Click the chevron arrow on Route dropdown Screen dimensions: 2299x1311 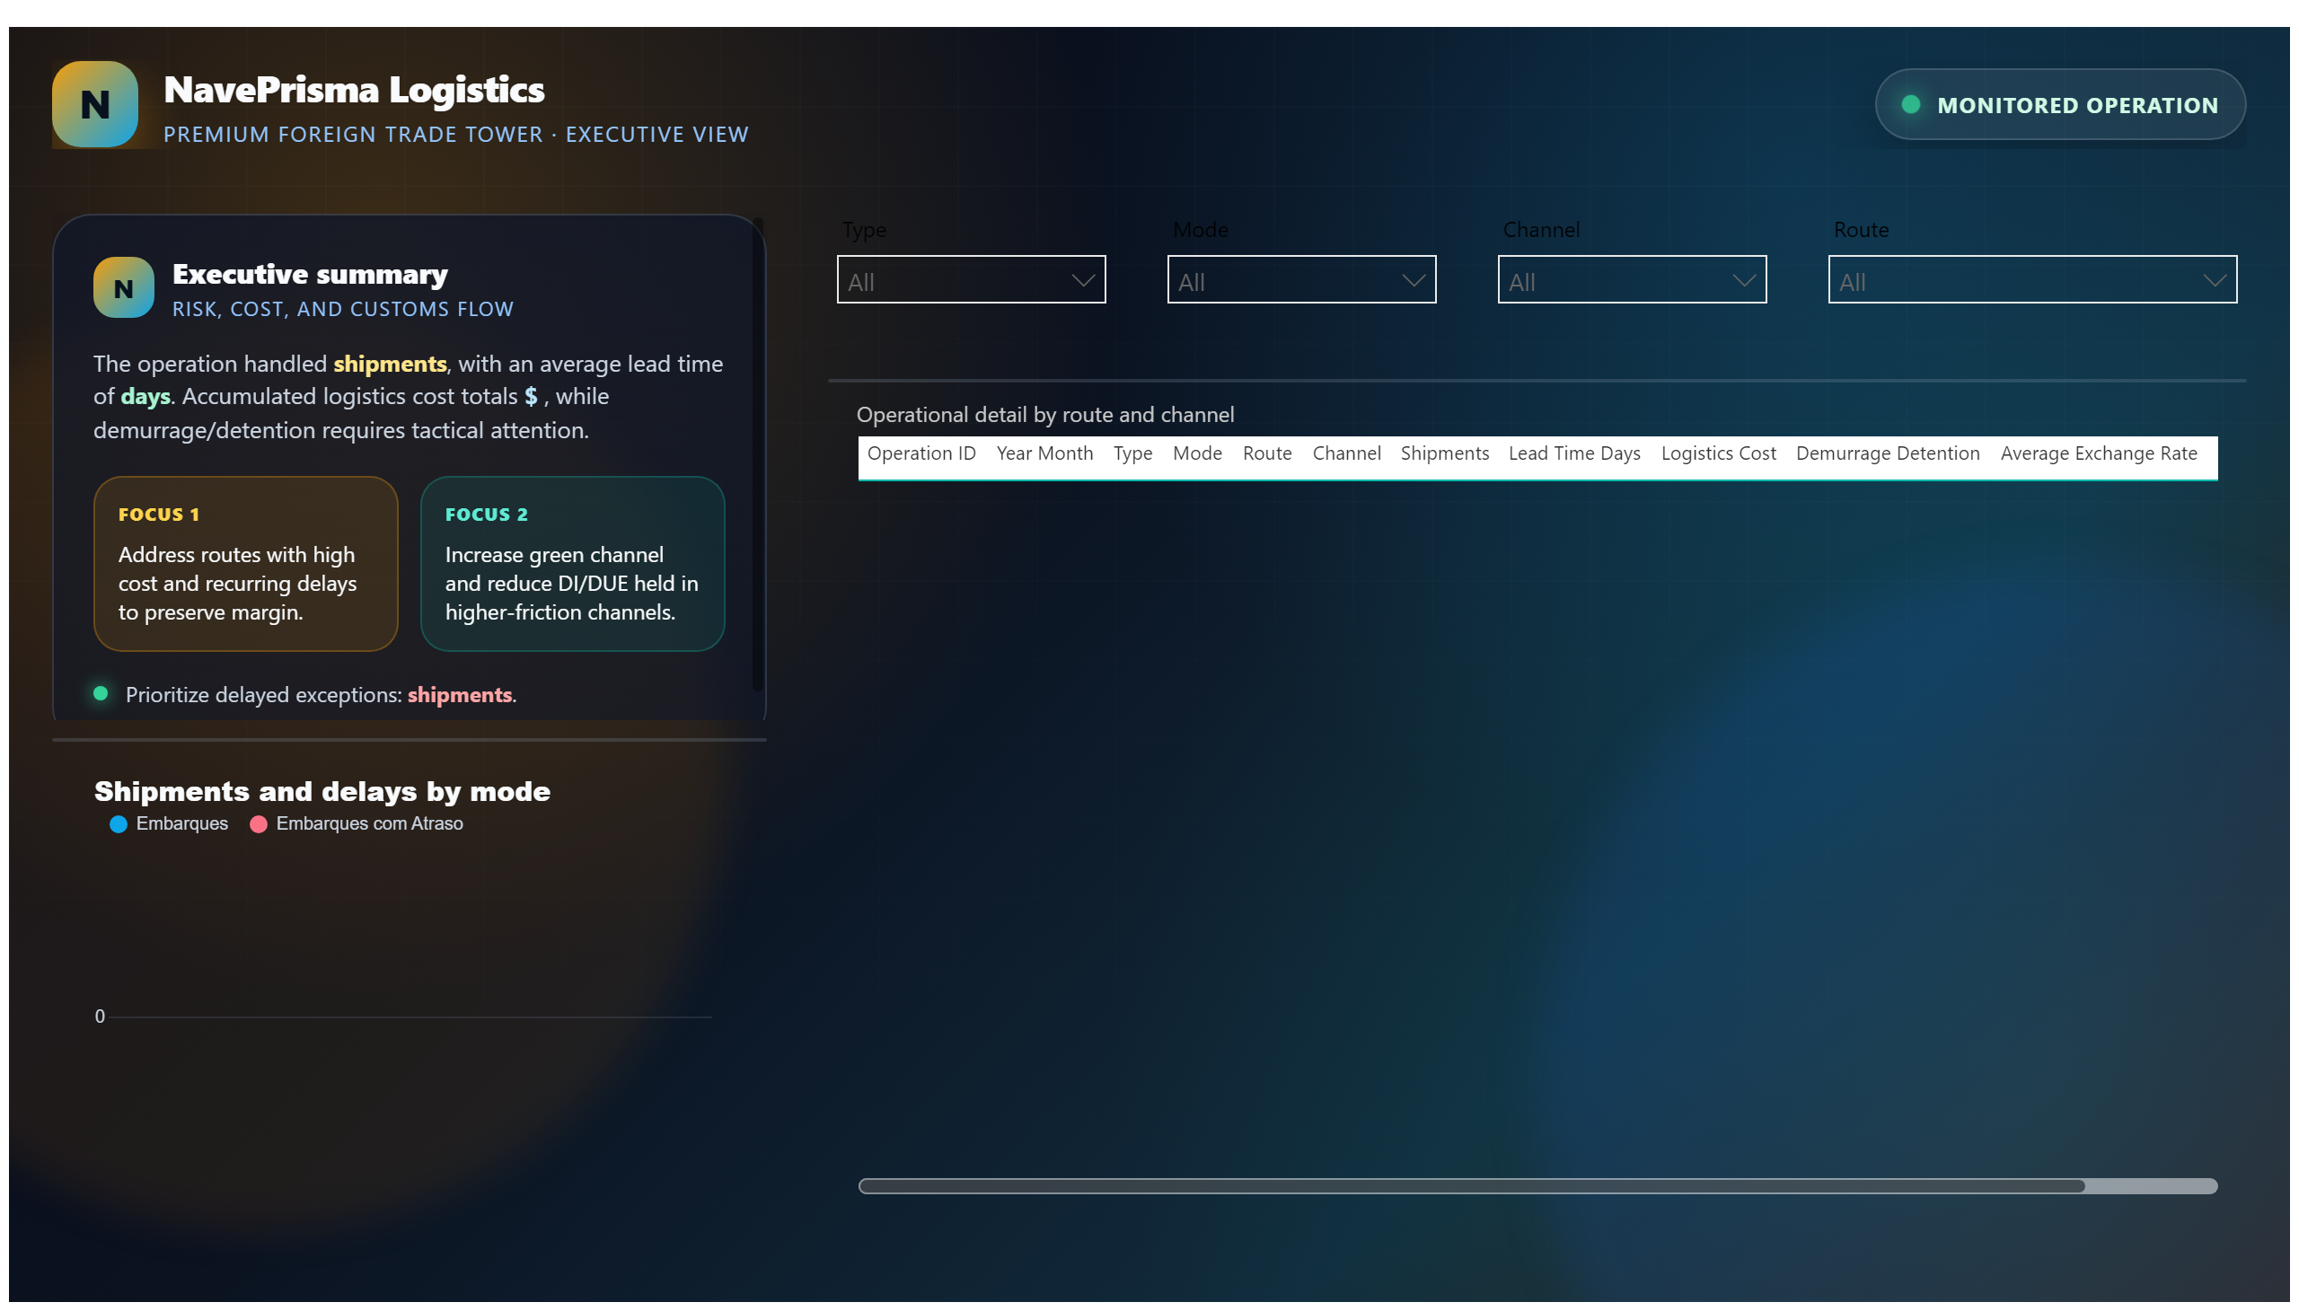click(2214, 281)
